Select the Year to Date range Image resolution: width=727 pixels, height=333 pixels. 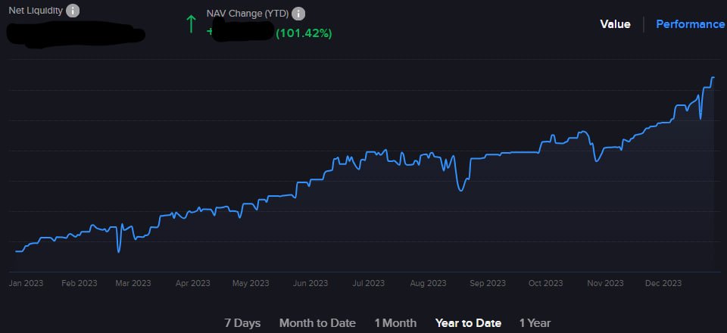click(x=468, y=323)
